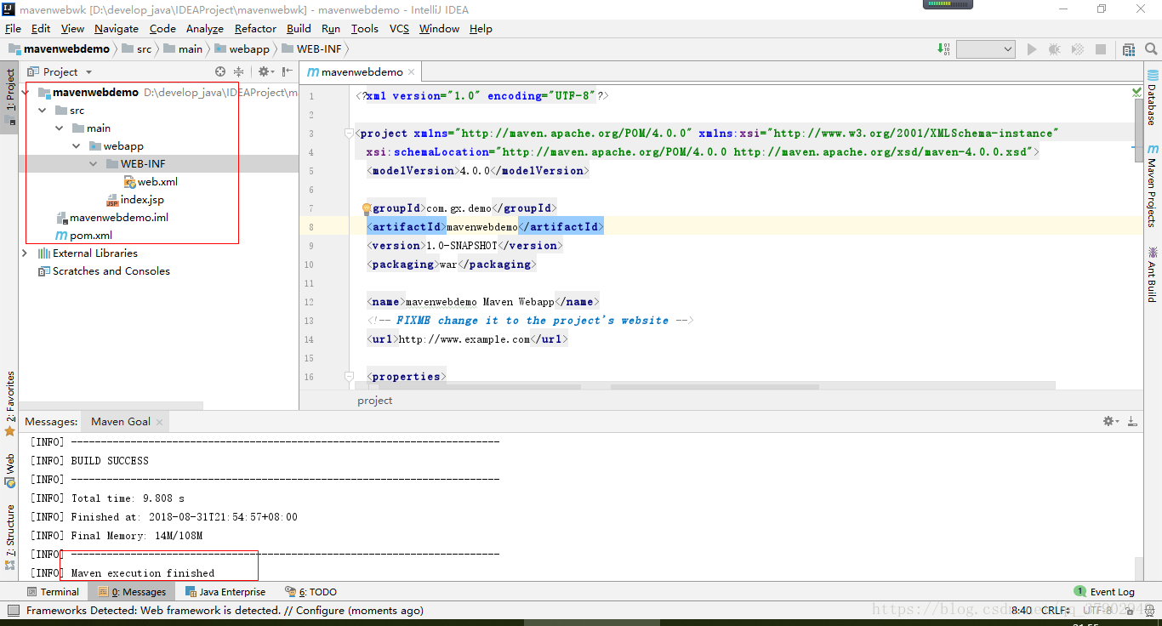This screenshot has width=1162, height=626.
Task: Open the Web side tool tab
Action: click(9, 470)
